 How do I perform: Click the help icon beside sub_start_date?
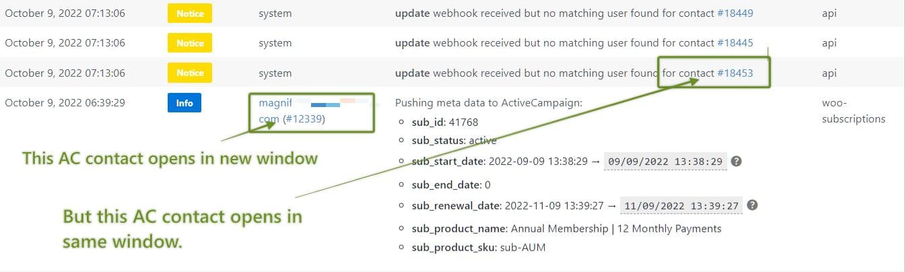tap(737, 162)
